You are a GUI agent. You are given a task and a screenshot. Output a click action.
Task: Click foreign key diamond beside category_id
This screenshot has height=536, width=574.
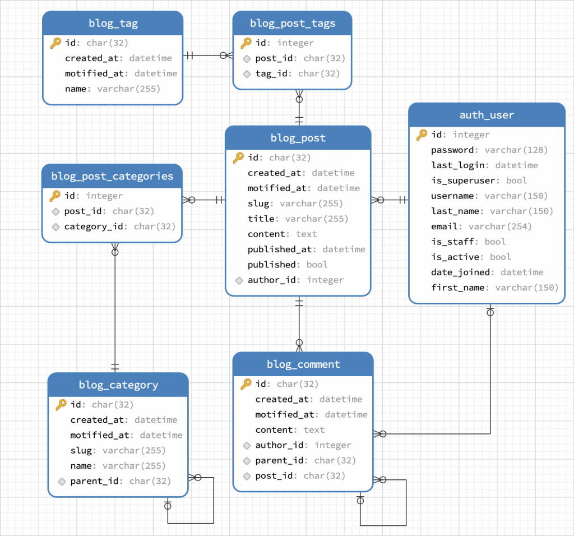click(55, 227)
